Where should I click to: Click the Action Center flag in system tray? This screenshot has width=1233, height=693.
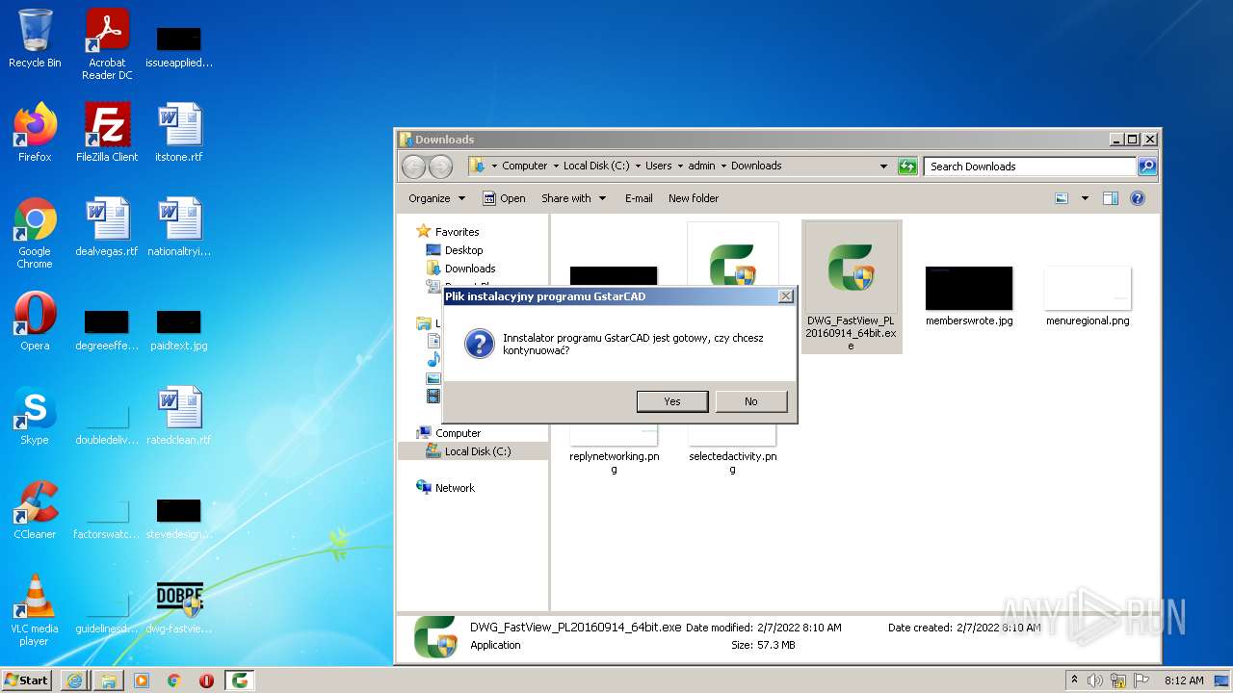coord(1141,680)
